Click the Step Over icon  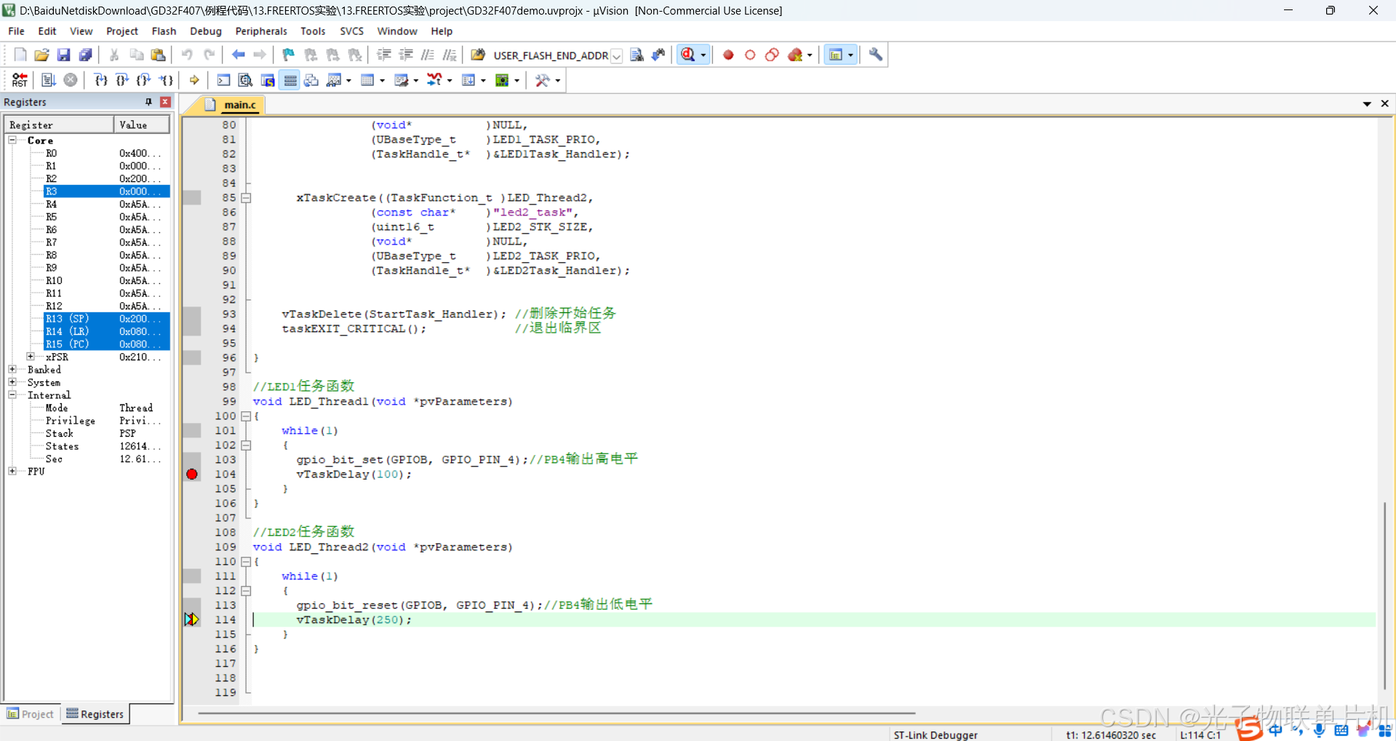(122, 80)
